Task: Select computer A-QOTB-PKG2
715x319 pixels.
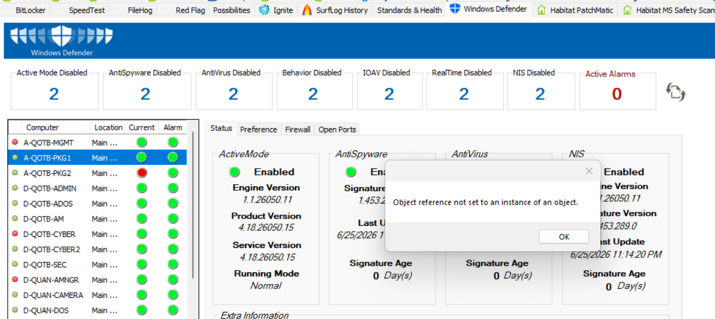Action: [x=98, y=173]
